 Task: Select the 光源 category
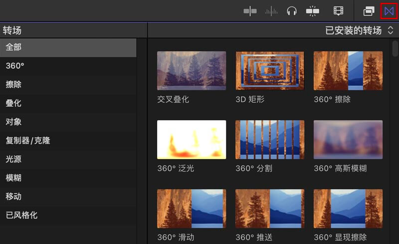pyautogui.click(x=68, y=159)
